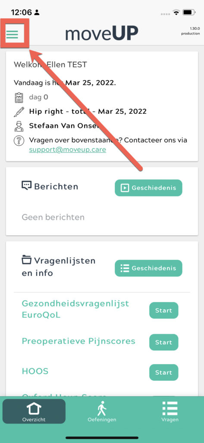Tap the question mark help icon
The height and width of the screenshot is (443, 204).
[19, 141]
